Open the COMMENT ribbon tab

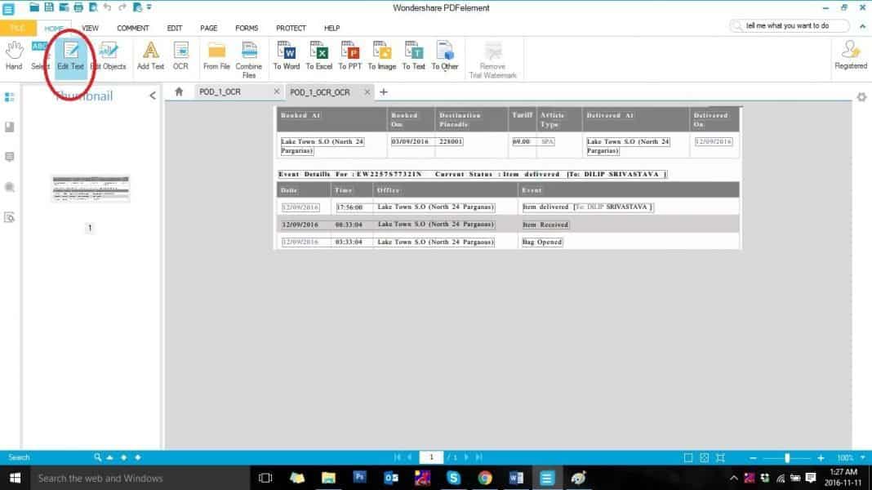coord(133,28)
